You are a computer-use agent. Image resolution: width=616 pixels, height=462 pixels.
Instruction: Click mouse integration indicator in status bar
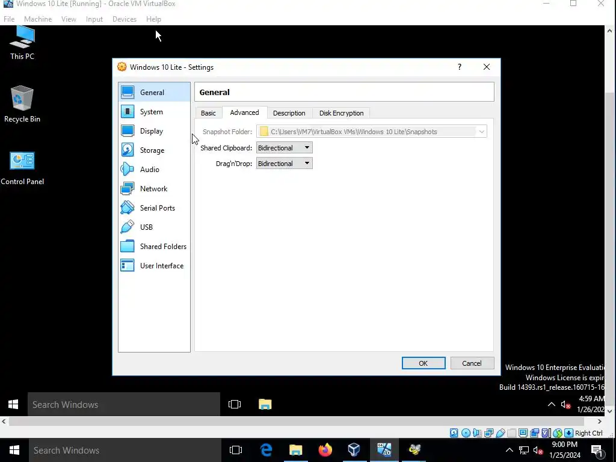pyautogui.click(x=558, y=433)
